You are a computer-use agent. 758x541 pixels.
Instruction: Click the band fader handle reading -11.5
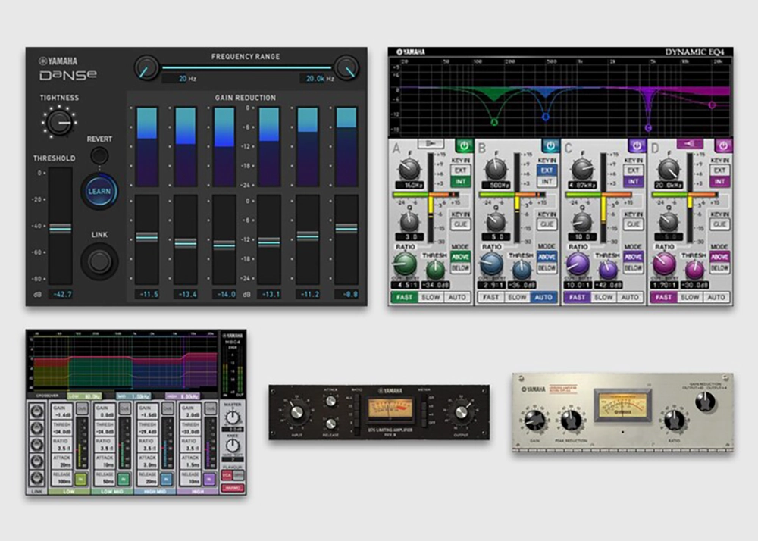(147, 236)
